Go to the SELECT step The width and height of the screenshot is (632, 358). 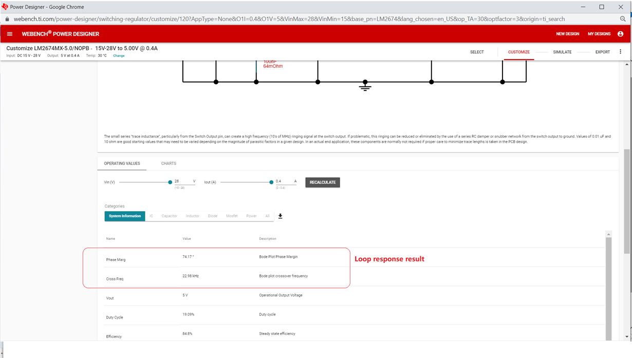tap(477, 52)
